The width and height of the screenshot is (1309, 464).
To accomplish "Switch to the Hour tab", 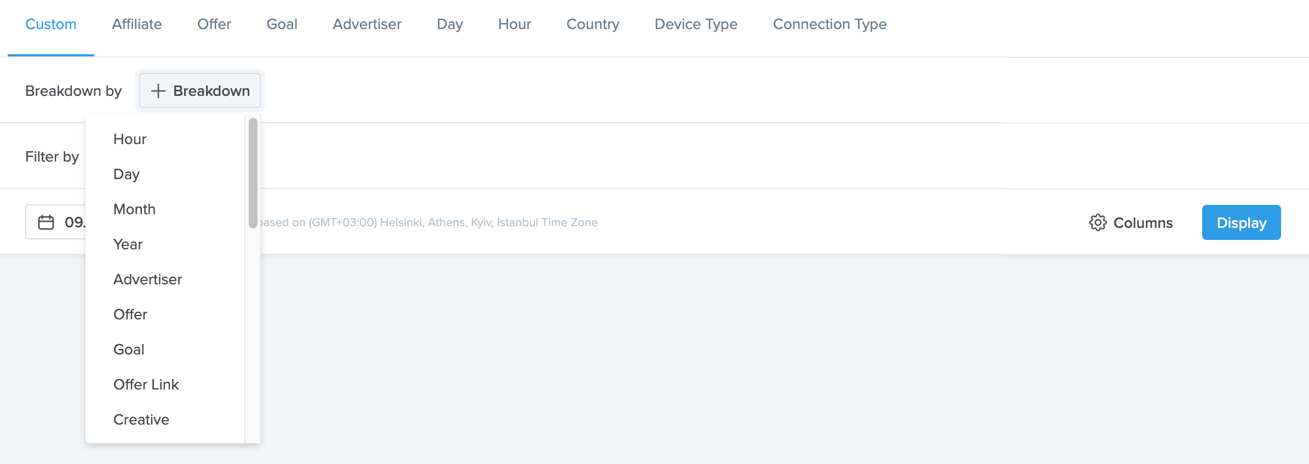I will coord(514,24).
